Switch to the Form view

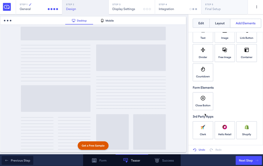coord(99,160)
